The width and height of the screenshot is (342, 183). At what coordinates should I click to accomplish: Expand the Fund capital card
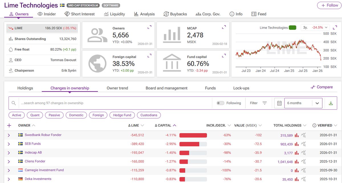click(x=224, y=56)
